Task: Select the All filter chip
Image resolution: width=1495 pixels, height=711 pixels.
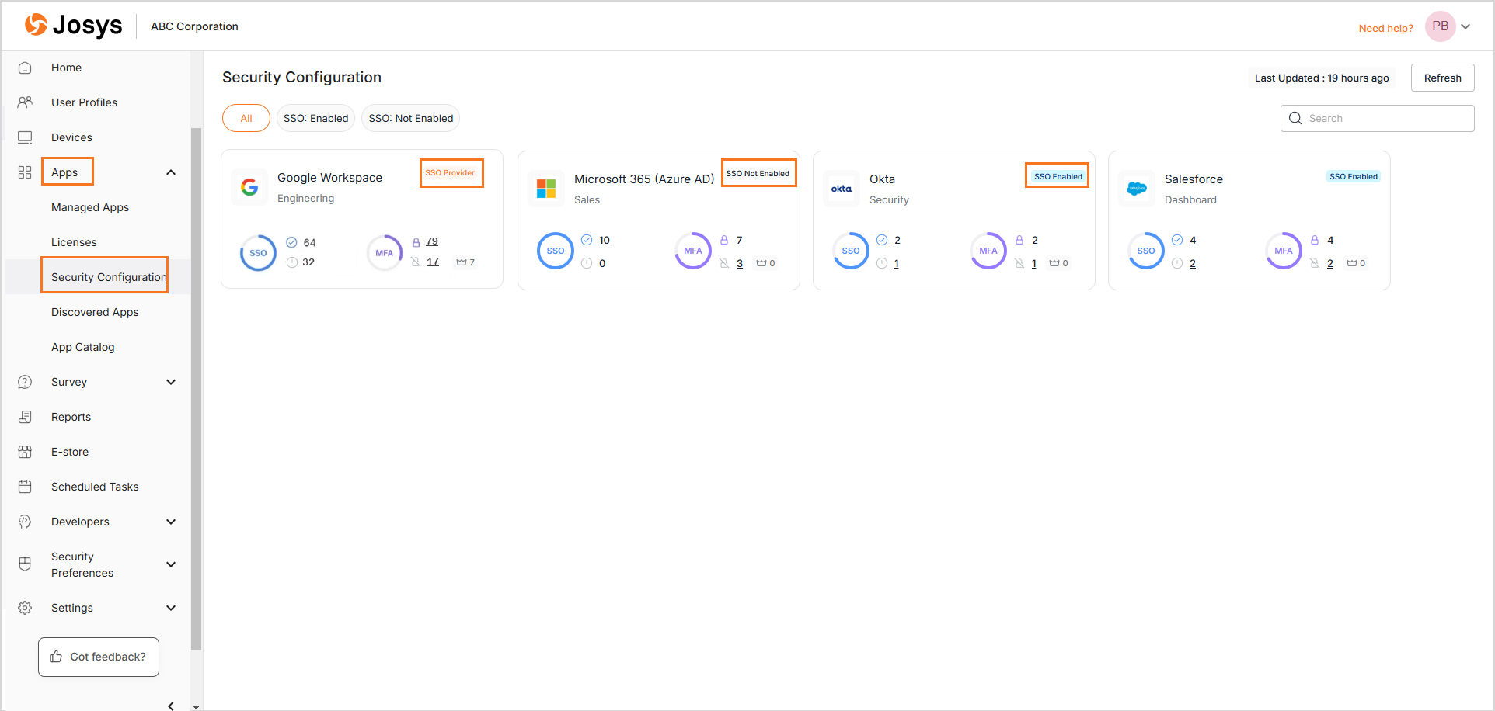Action: (246, 118)
